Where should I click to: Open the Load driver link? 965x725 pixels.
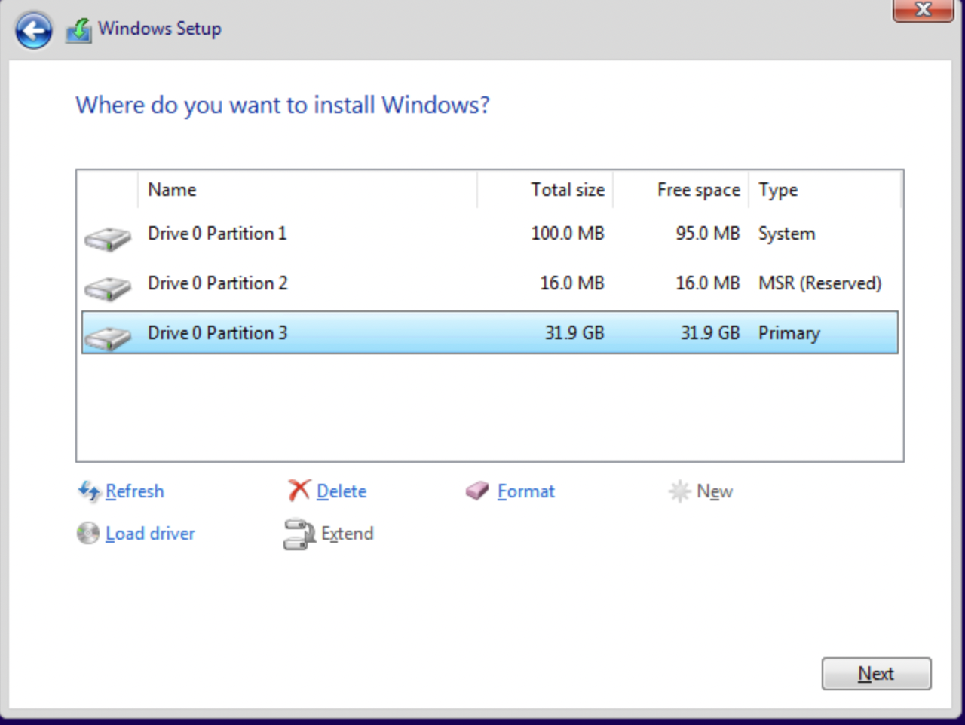click(x=150, y=534)
